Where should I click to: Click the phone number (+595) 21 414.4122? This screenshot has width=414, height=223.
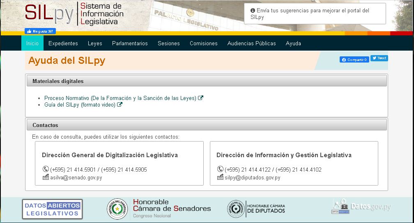click(x=247, y=170)
